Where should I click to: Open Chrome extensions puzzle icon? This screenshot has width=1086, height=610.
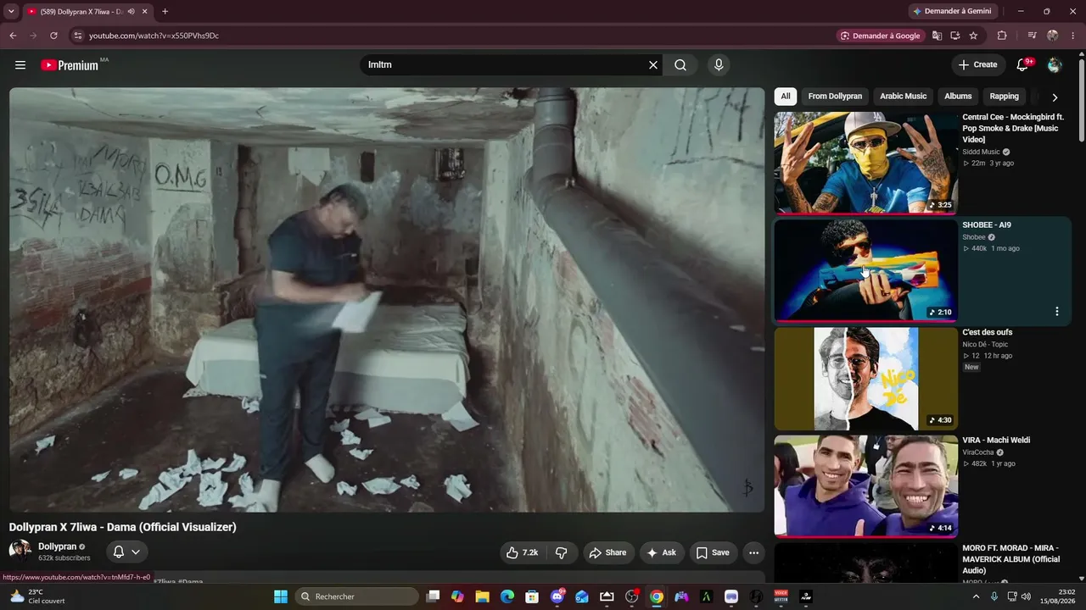[1002, 36]
